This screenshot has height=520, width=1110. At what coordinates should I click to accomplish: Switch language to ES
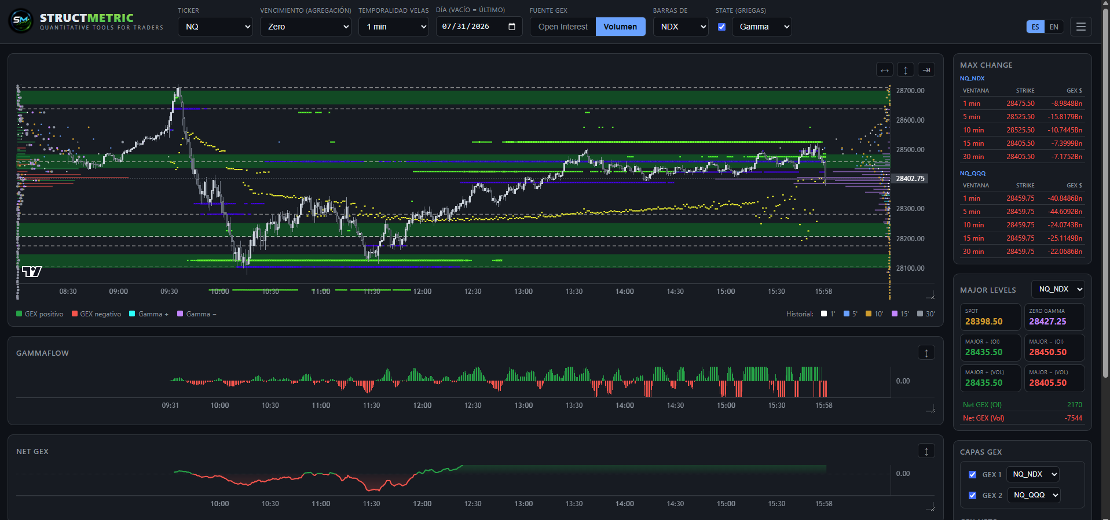[x=1035, y=27]
